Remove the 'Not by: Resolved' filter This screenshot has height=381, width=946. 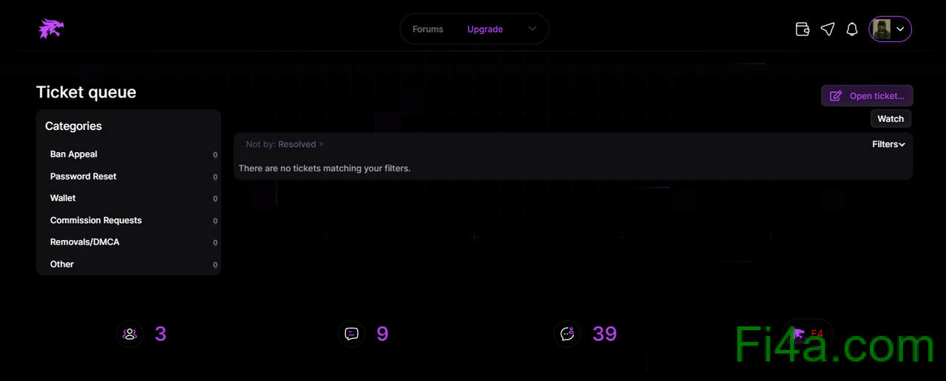321,145
